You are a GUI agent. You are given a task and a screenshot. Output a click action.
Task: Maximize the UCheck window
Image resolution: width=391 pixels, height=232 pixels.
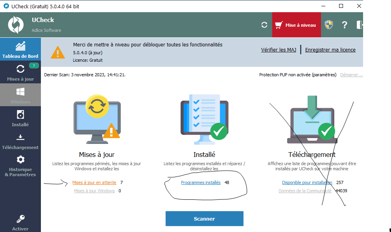[341, 6]
